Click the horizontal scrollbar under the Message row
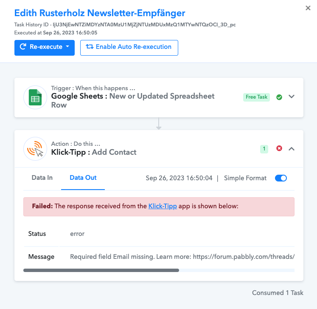Image resolution: width=317 pixels, height=309 pixels. 101,270
